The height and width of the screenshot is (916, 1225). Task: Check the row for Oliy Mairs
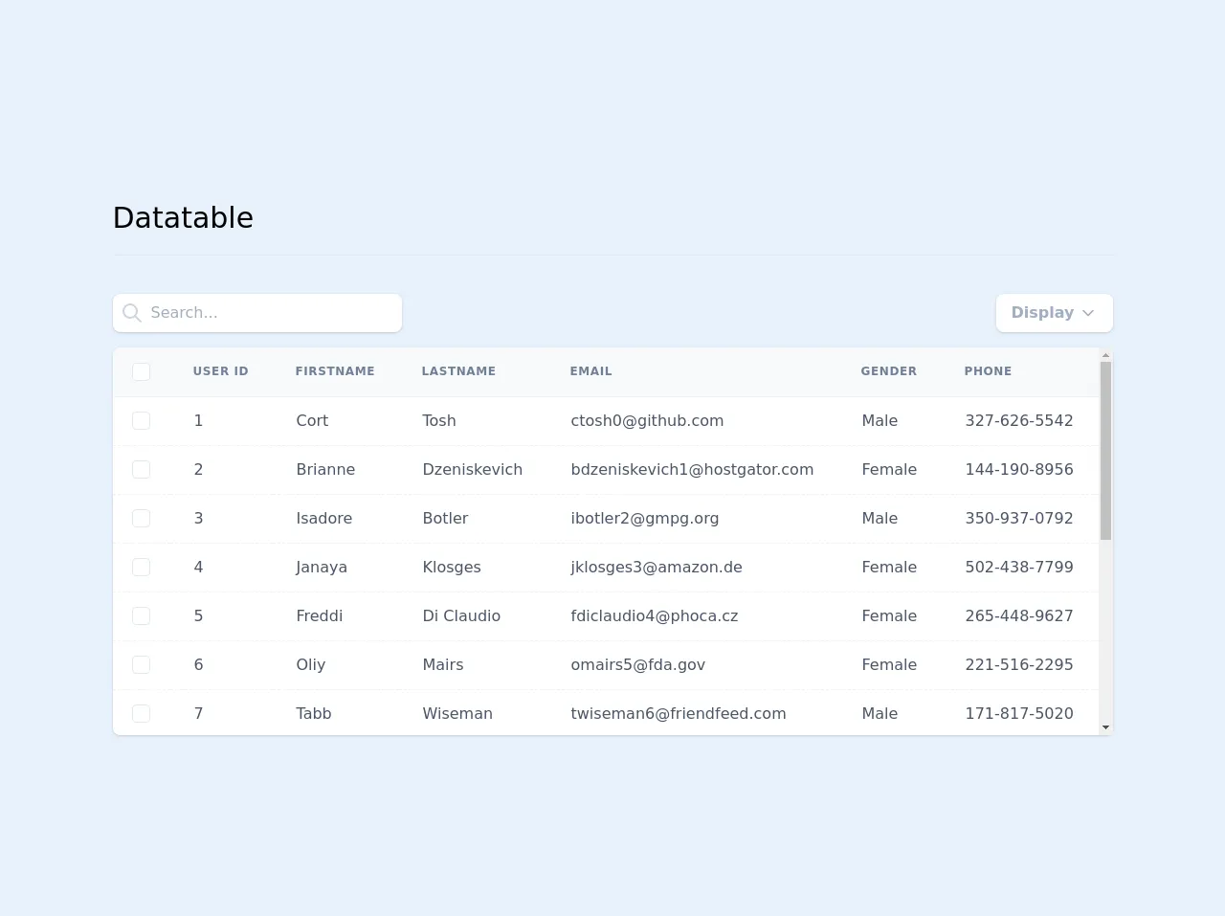tap(141, 664)
